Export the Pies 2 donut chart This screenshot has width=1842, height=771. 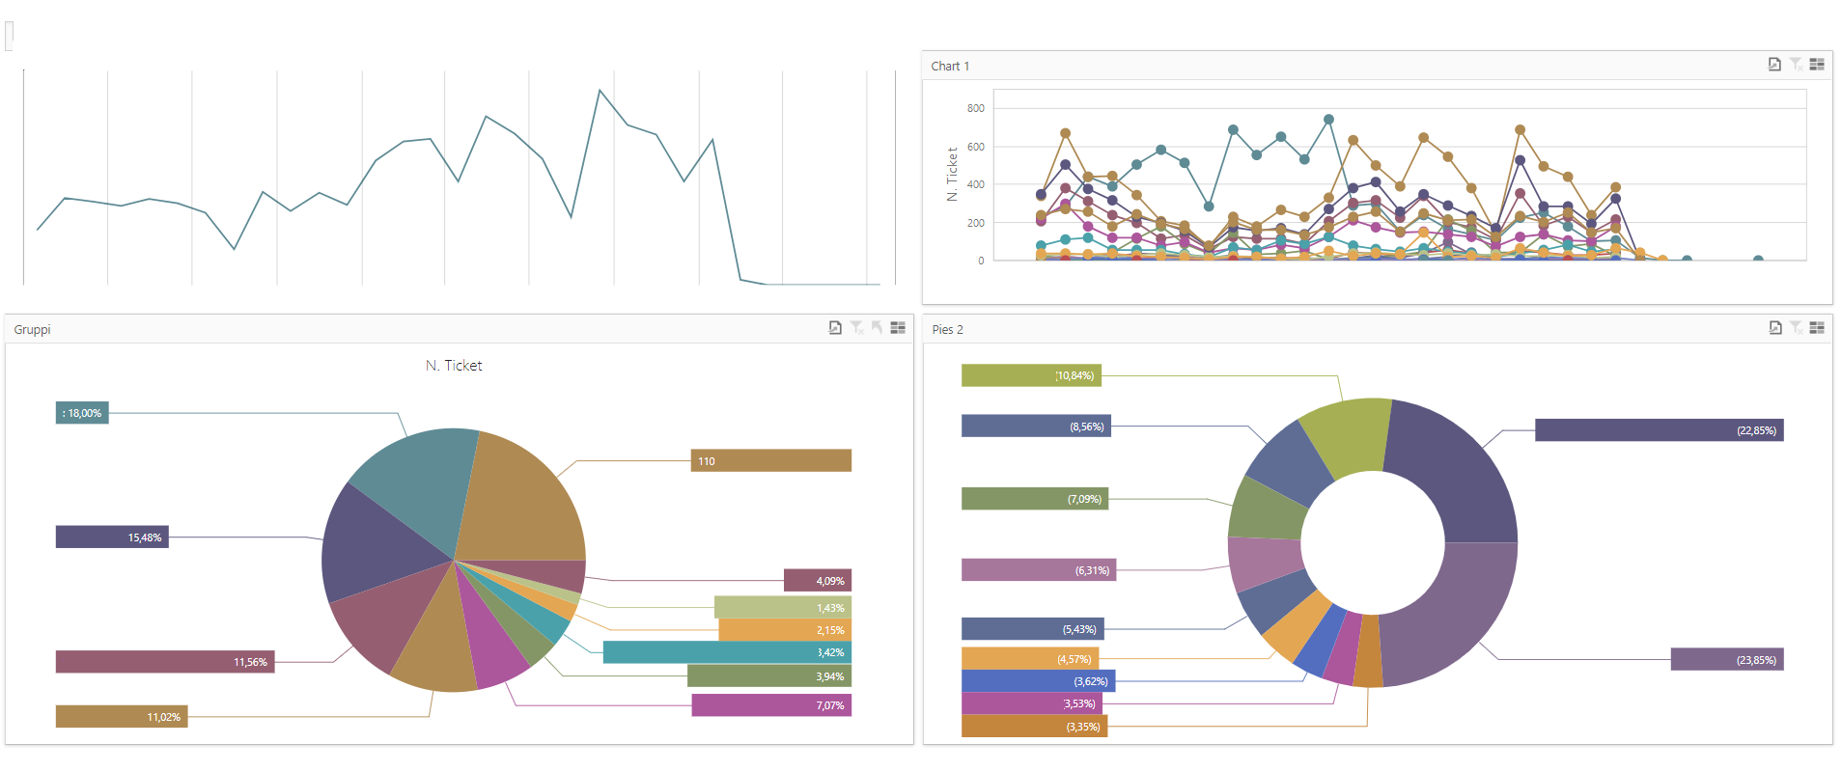pos(1775,328)
